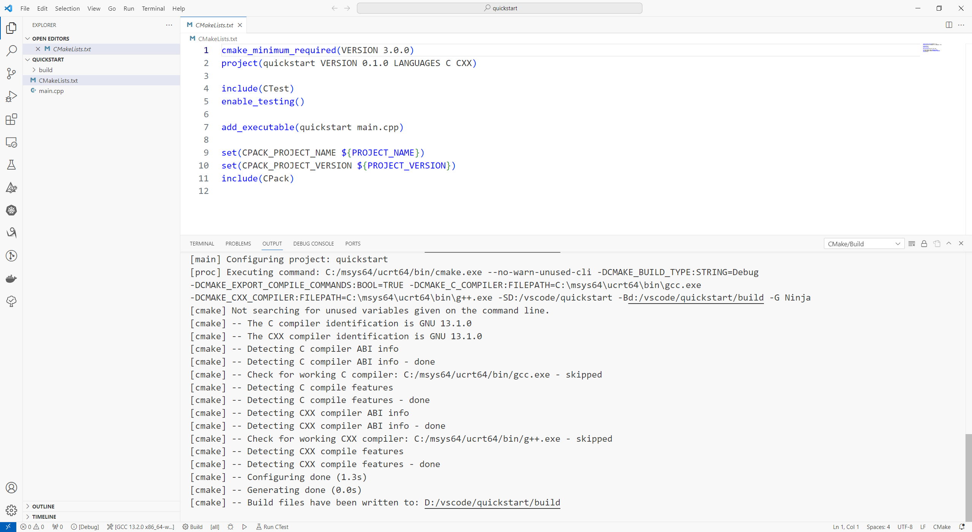Expand the build folder
The image size is (972, 532).
click(x=101, y=70)
